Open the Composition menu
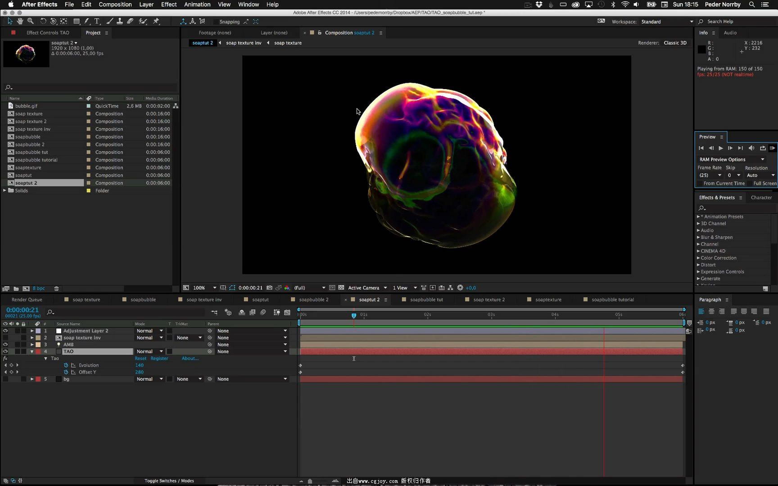 [115, 4]
